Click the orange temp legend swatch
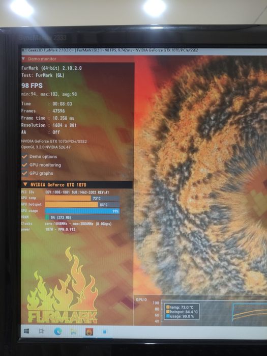This screenshot has height=356, width=267. click(x=168, y=307)
